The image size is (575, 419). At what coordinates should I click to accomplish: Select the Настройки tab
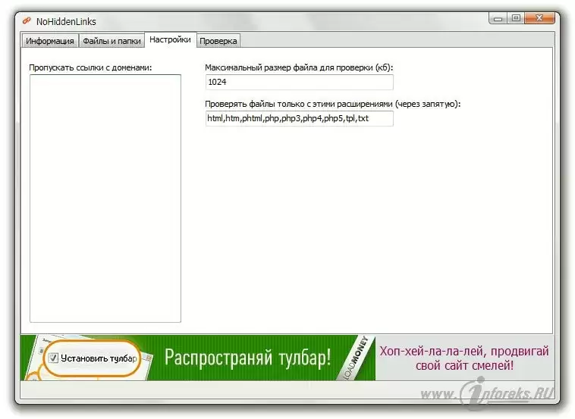point(169,39)
